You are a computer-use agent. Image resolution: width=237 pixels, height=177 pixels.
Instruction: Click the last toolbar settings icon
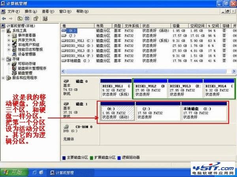(45, 18)
